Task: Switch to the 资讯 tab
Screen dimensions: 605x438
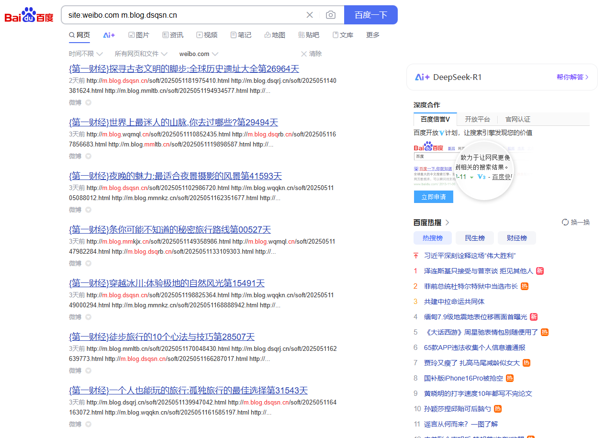Action: coord(173,35)
